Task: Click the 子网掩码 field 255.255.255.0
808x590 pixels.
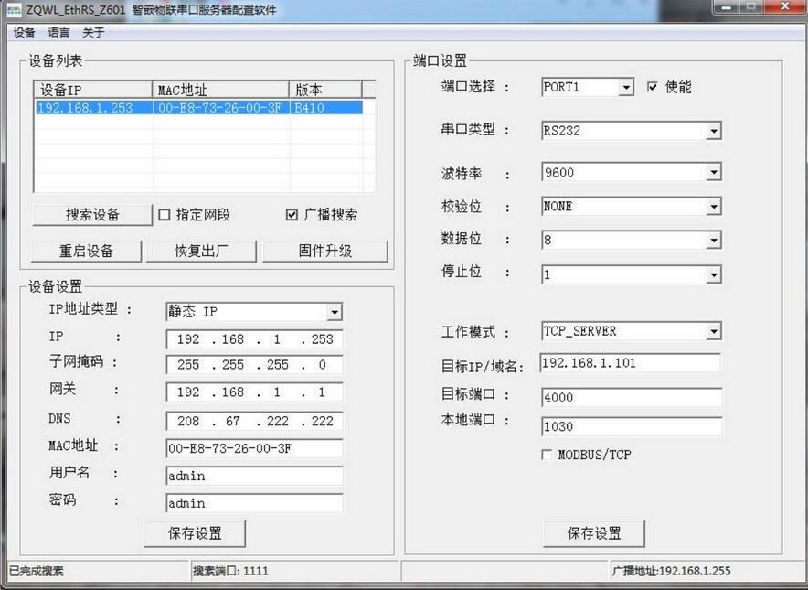Action: [255, 365]
